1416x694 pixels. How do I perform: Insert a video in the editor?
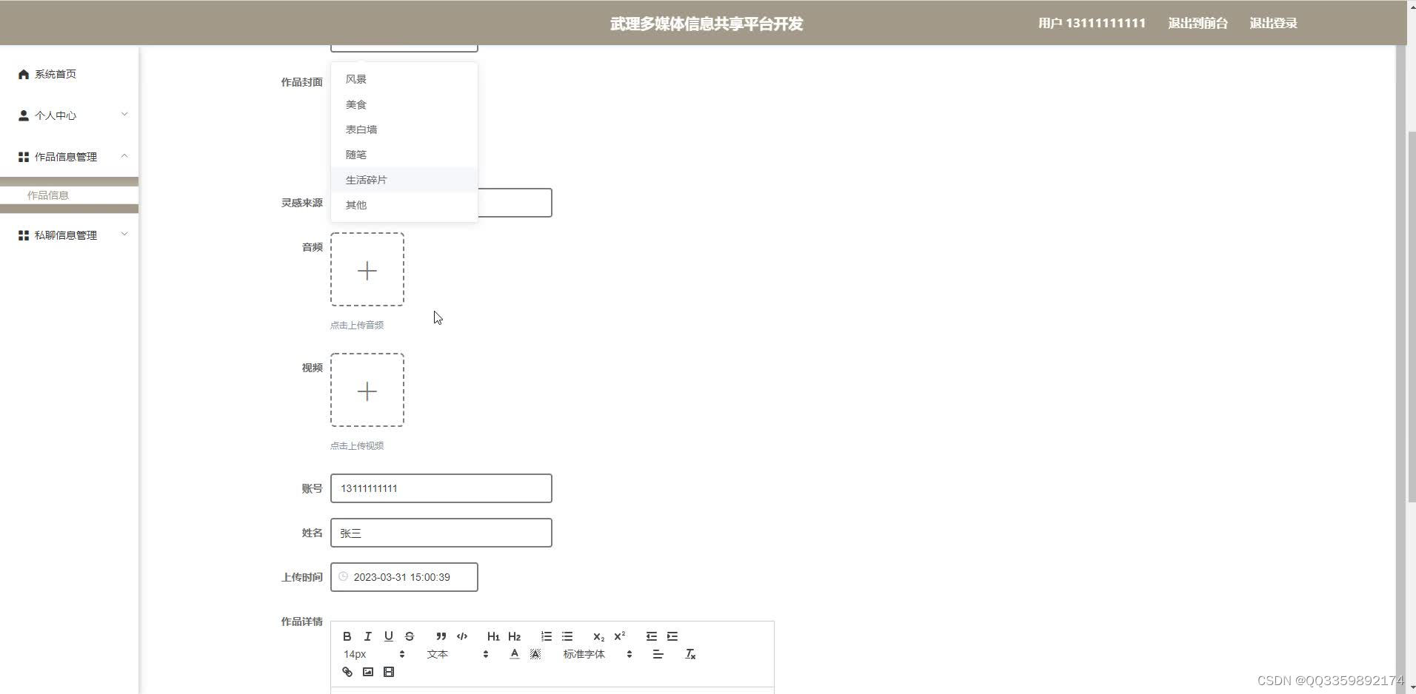[388, 672]
